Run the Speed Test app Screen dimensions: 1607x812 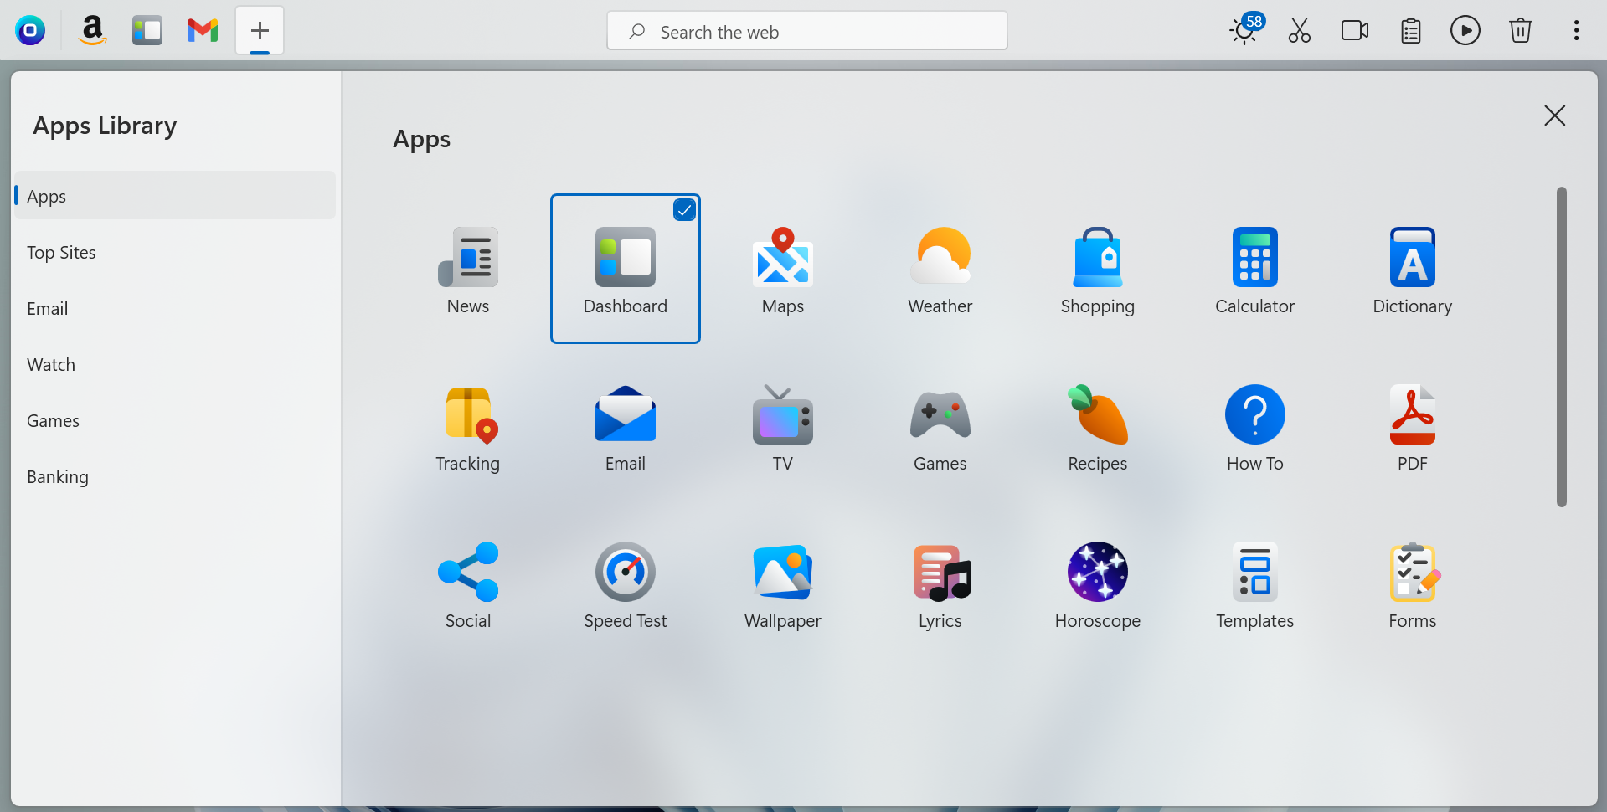click(x=625, y=584)
